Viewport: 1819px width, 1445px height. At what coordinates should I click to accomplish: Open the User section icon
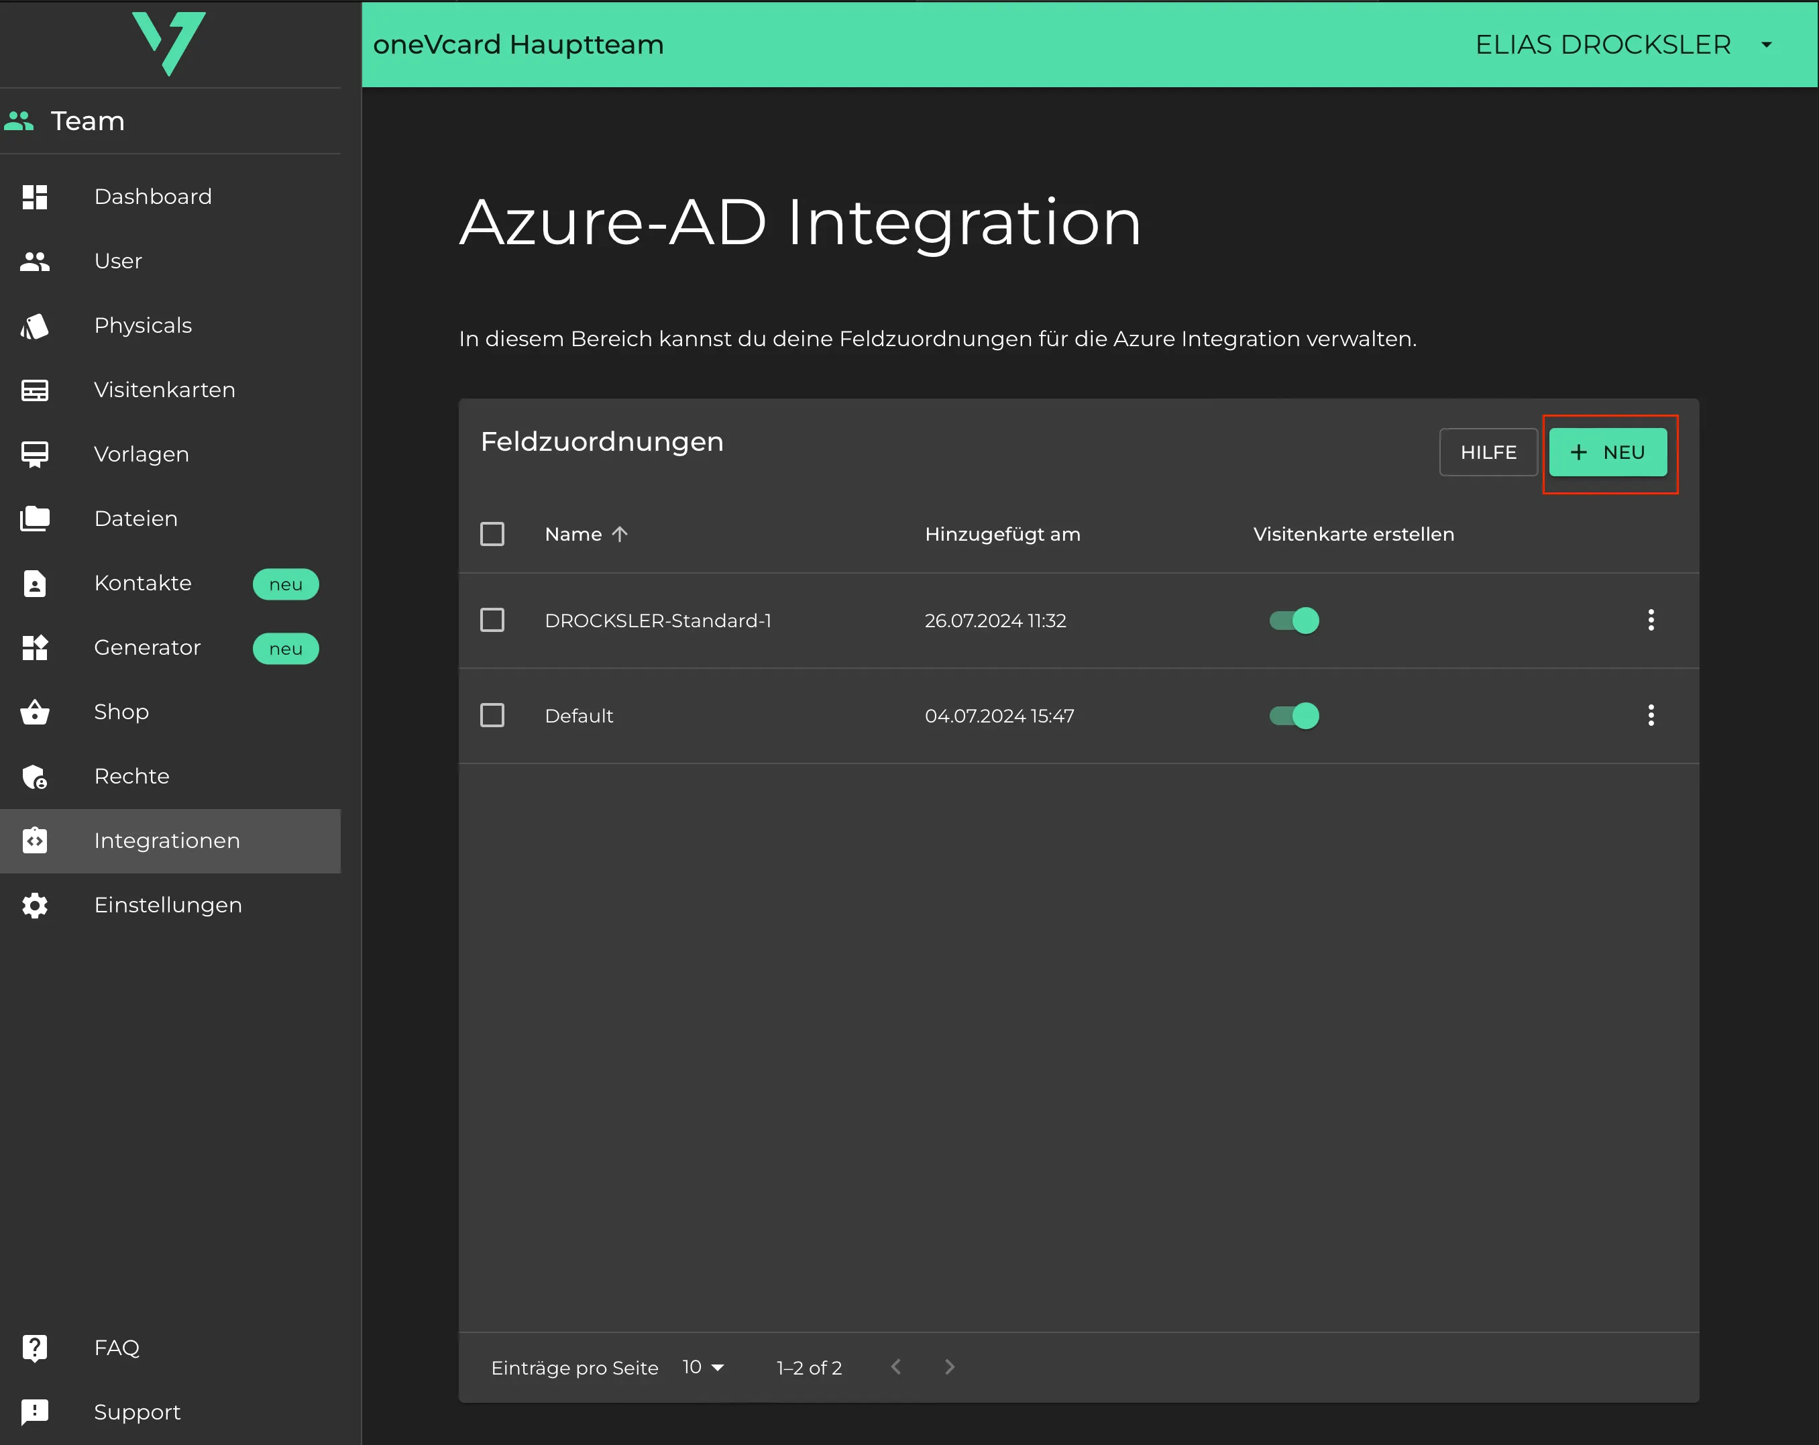(37, 260)
